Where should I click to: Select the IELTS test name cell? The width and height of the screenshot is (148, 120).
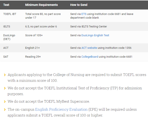[7, 27]
